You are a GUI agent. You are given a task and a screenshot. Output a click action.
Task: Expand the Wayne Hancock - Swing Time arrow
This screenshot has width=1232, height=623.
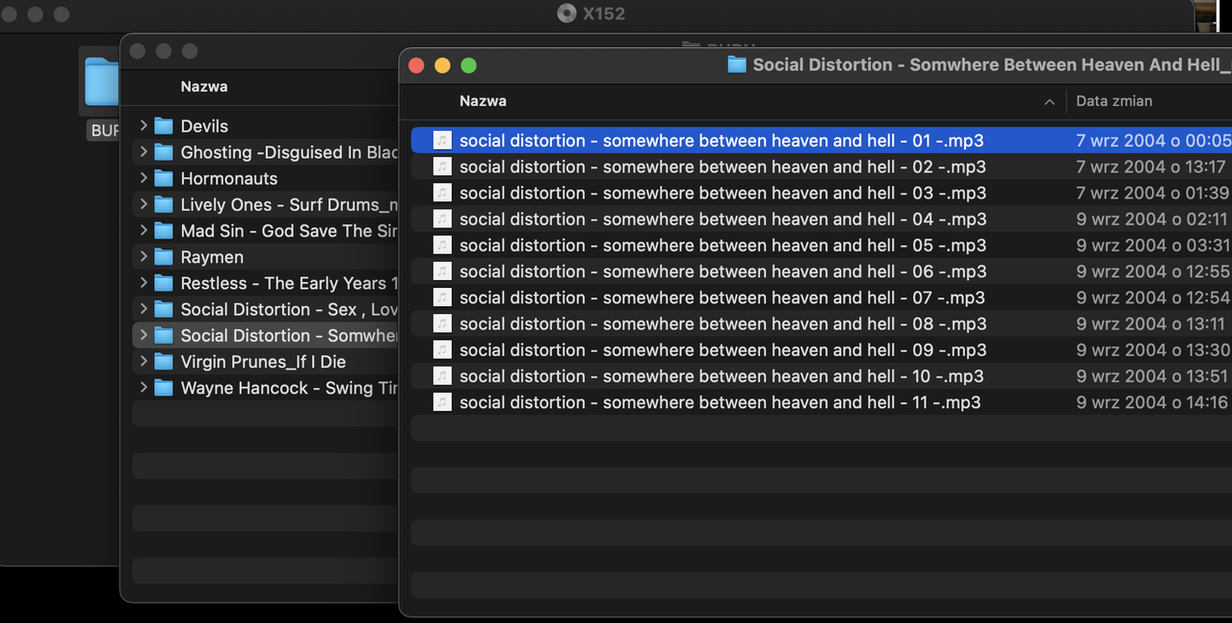point(144,387)
